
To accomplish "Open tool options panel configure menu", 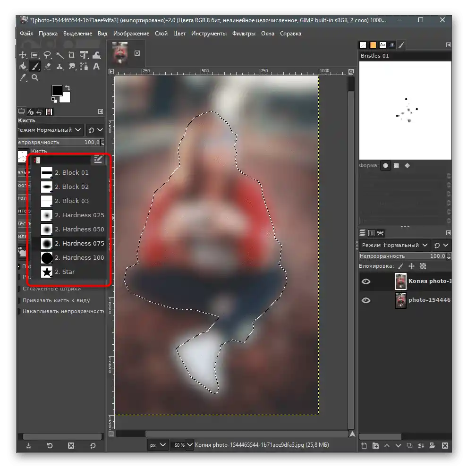I will [101, 111].
